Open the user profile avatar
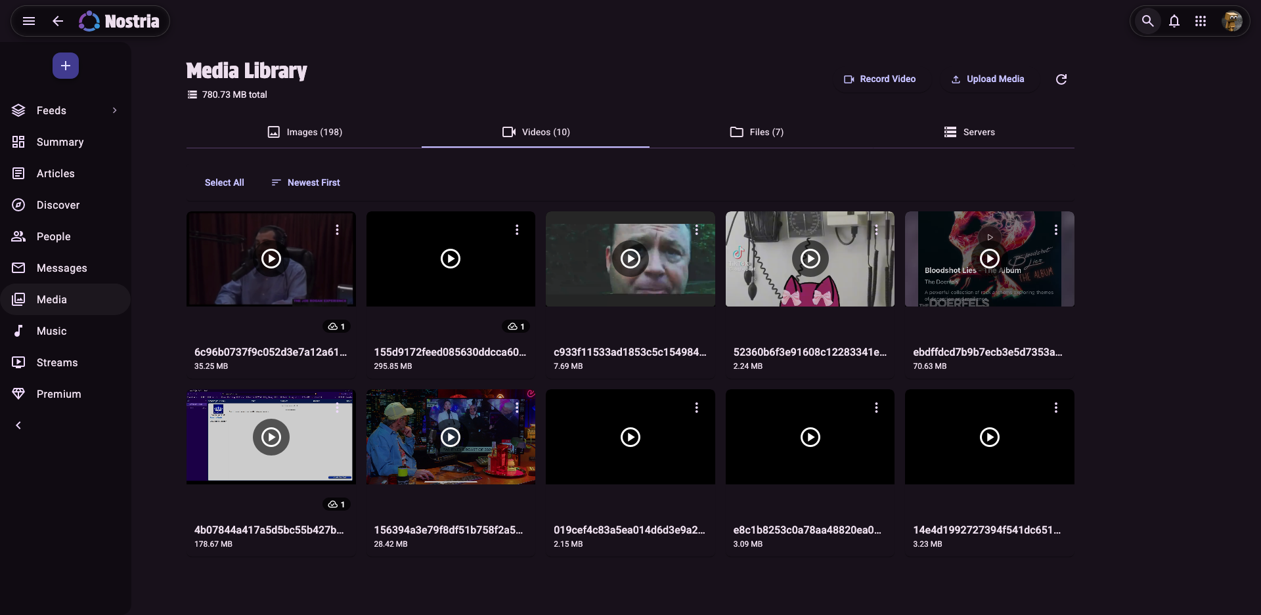 (x=1231, y=21)
